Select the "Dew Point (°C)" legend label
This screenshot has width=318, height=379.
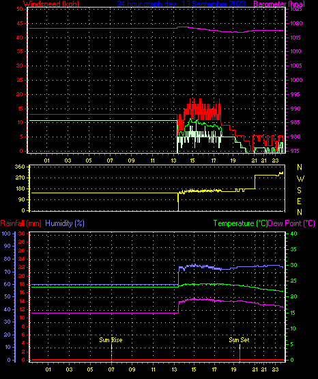(291, 223)
